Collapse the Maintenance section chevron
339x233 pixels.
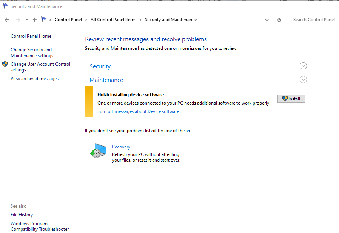click(303, 79)
